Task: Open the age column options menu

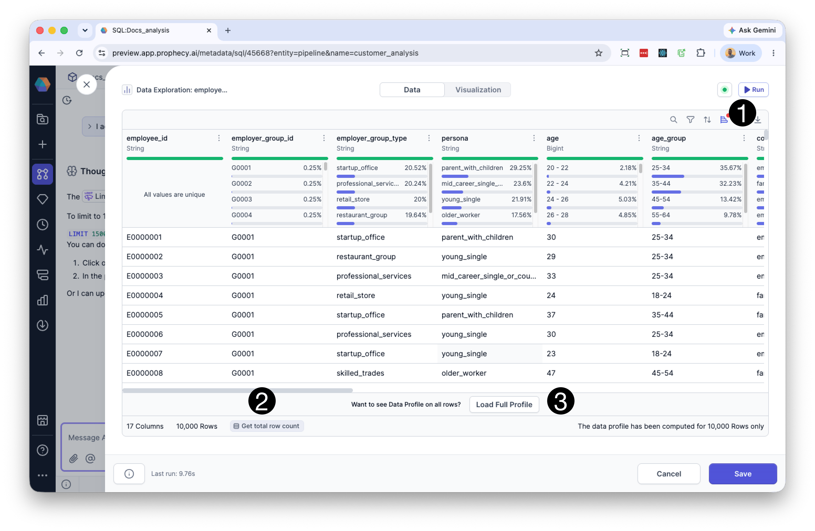Action: click(639, 138)
